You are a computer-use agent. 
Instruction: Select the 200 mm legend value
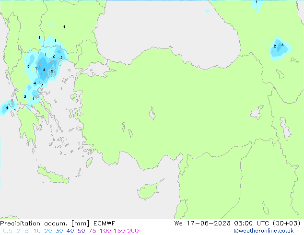[133, 231]
